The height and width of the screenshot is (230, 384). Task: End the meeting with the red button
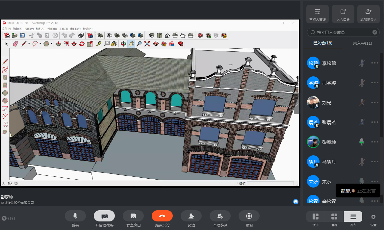162,216
